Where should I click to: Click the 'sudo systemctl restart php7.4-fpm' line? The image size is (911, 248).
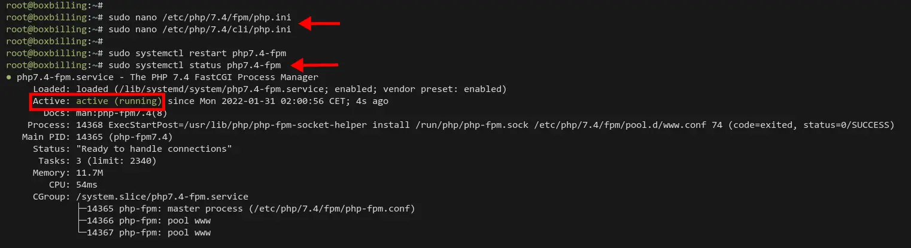(x=201, y=53)
